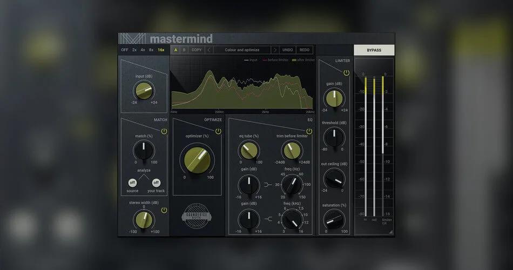Click the spectrum analyzer display

242,84
